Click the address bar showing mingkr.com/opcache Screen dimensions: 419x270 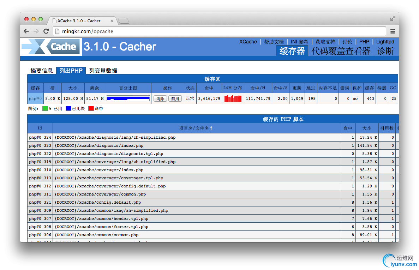(x=219, y=31)
